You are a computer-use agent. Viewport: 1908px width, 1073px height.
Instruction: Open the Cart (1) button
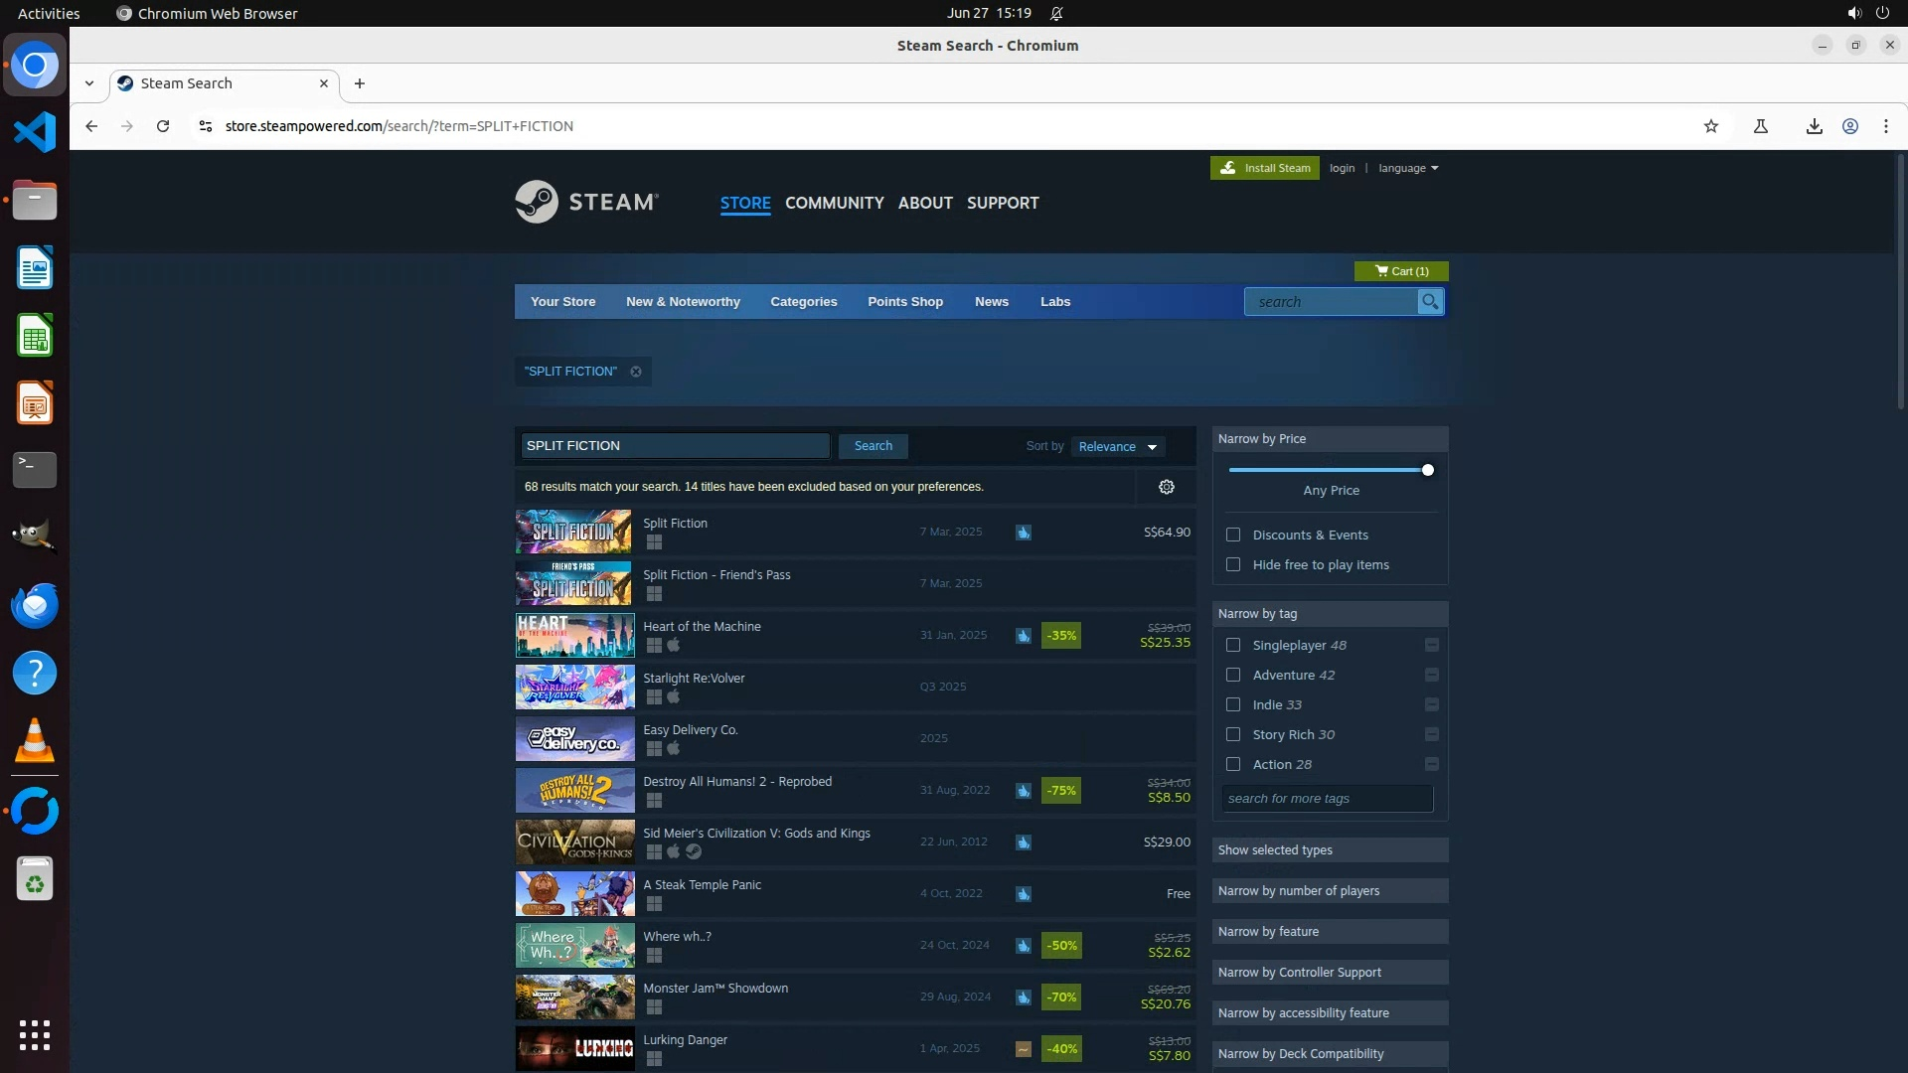coord(1400,271)
